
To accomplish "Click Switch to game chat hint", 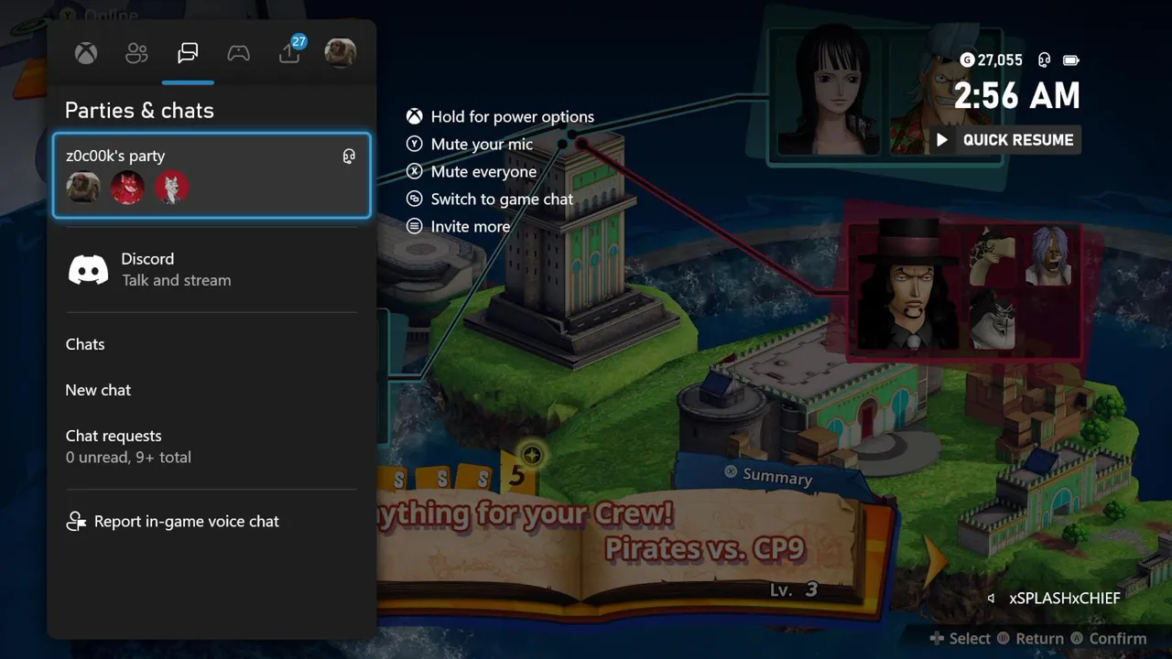I will pyautogui.click(x=490, y=200).
